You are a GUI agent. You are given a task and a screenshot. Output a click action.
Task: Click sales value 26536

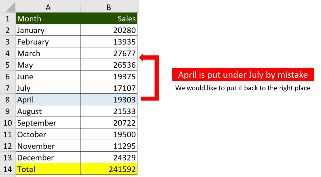click(x=109, y=65)
